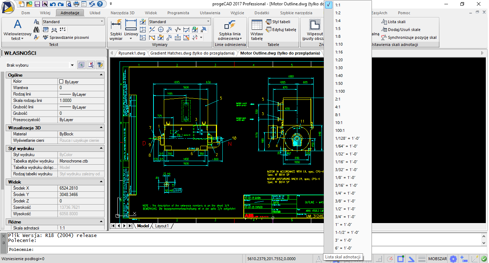This screenshot has height=263, width=489.
Task: Click the quick select funnel icon
Action: [100, 65]
